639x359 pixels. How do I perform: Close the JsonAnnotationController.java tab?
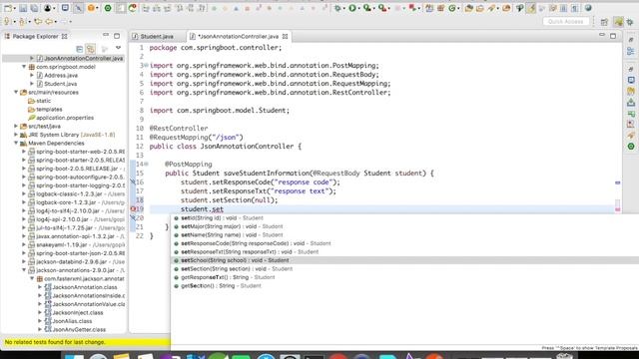pos(285,36)
